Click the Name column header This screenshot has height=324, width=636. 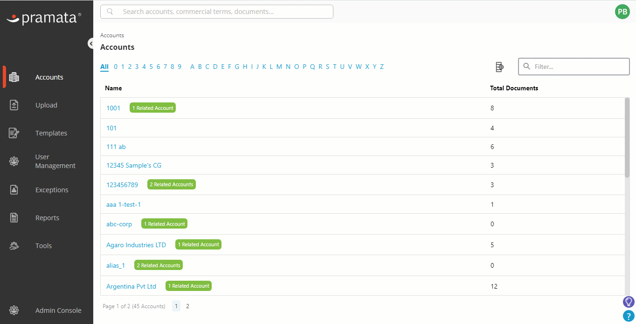coord(113,88)
